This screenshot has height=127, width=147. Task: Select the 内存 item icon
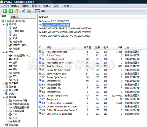point(10,66)
